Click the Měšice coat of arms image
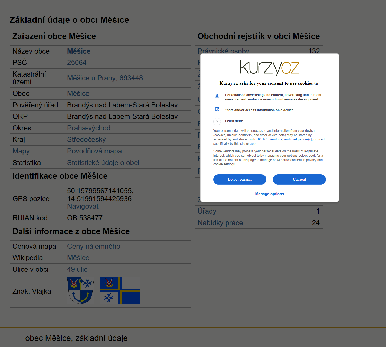This screenshot has height=347, width=386. (x=81, y=290)
